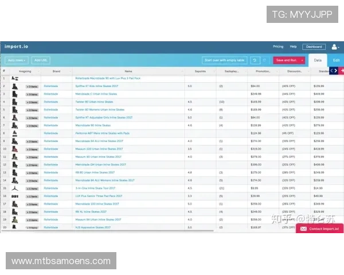Select the (44% OFF) discount cell

click(x=295, y=94)
